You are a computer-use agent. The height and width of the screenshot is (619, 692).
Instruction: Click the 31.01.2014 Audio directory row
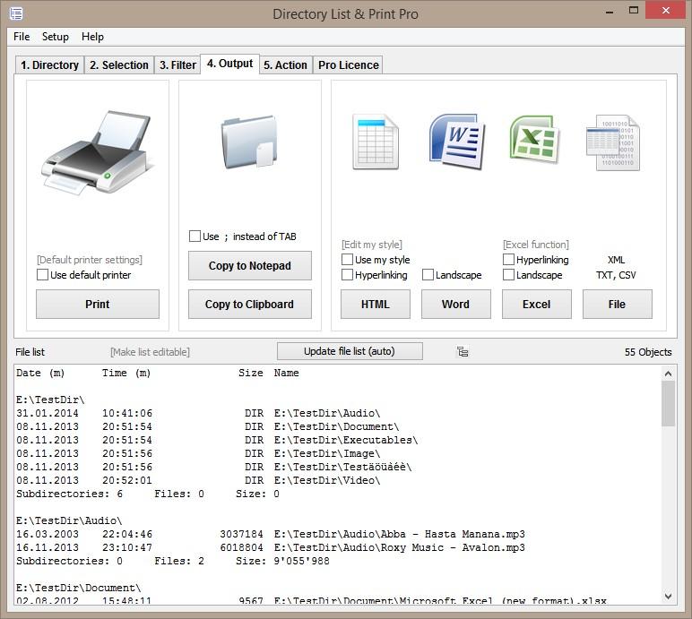(x=198, y=413)
